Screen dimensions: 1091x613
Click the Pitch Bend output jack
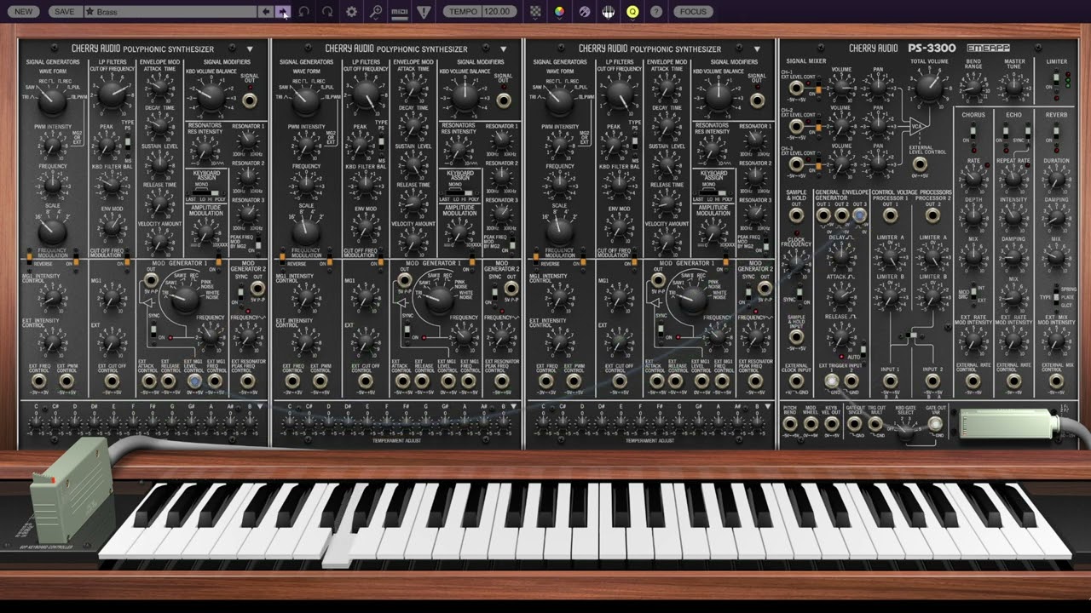point(790,423)
